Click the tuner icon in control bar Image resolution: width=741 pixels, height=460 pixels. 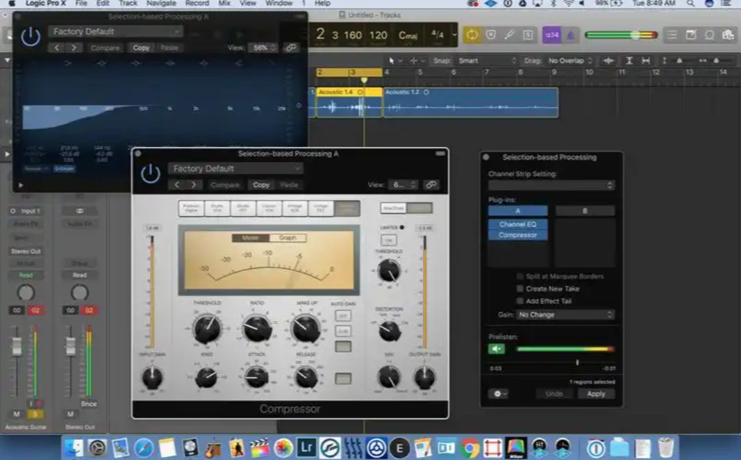point(510,35)
